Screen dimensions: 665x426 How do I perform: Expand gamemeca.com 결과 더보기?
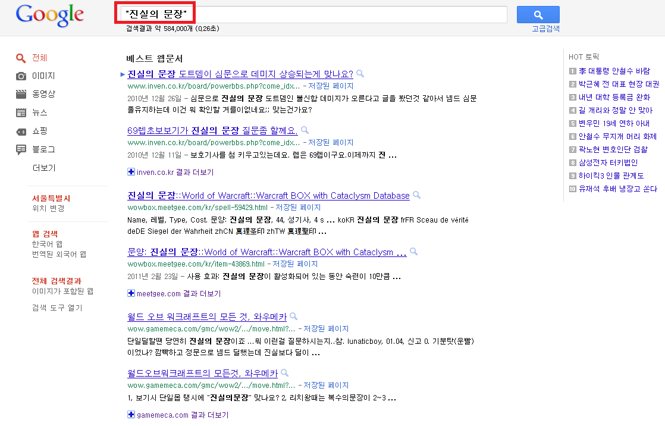click(x=131, y=415)
